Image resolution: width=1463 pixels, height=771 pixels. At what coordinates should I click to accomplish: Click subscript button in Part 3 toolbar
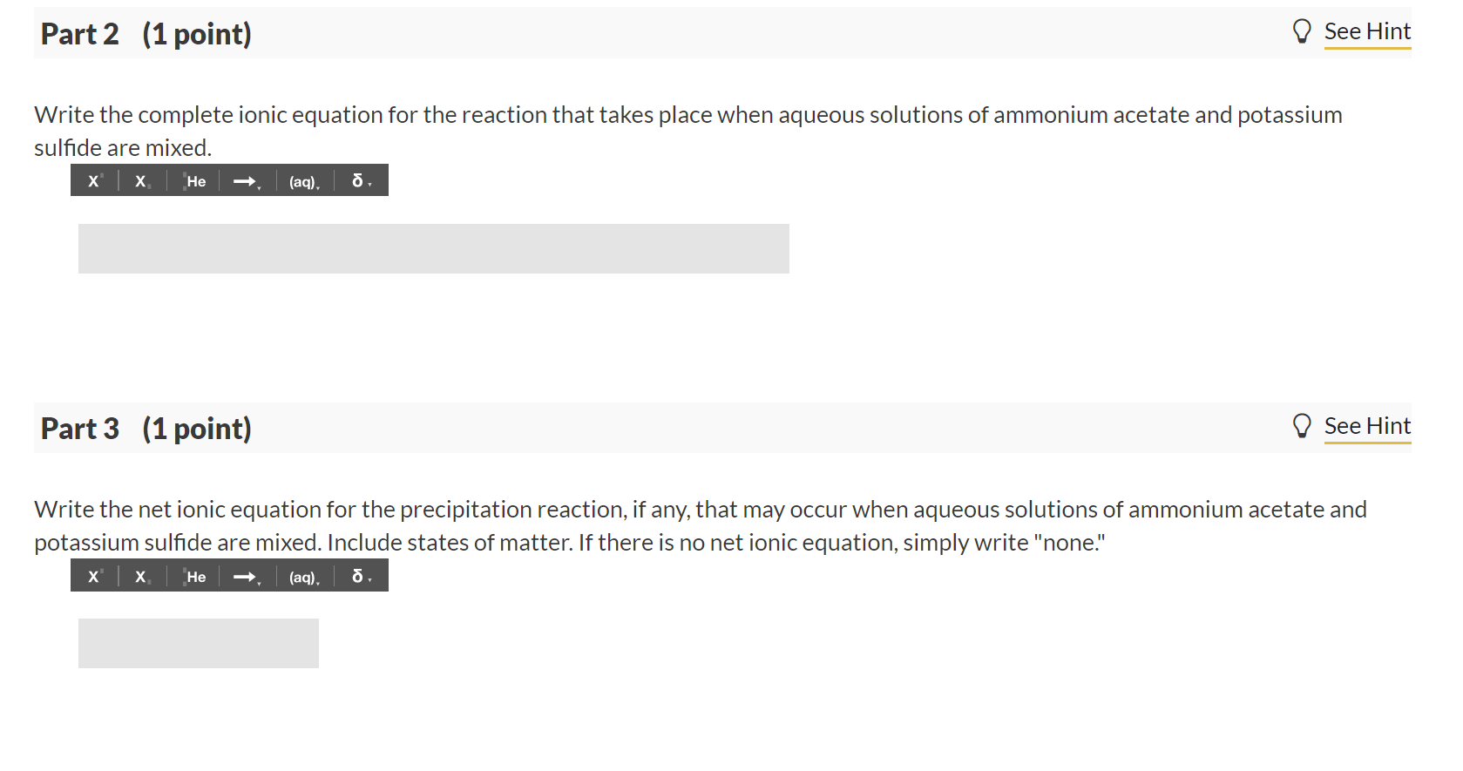[x=142, y=577]
